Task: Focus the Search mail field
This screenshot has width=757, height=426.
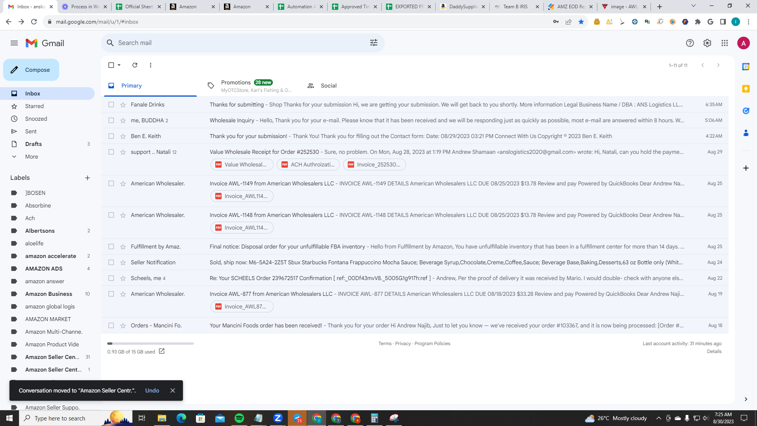Action: [x=241, y=43]
